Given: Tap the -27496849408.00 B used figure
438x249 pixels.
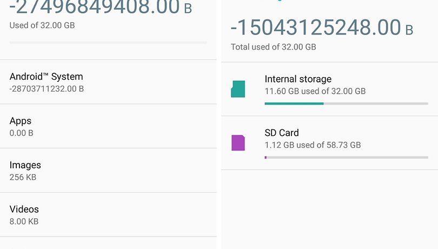Looking at the screenshot, I should coord(101,7).
